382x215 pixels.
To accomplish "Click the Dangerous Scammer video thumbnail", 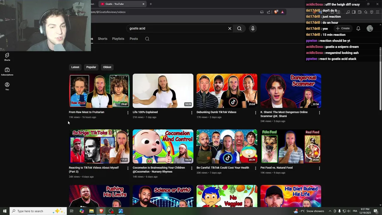I will point(291,91).
